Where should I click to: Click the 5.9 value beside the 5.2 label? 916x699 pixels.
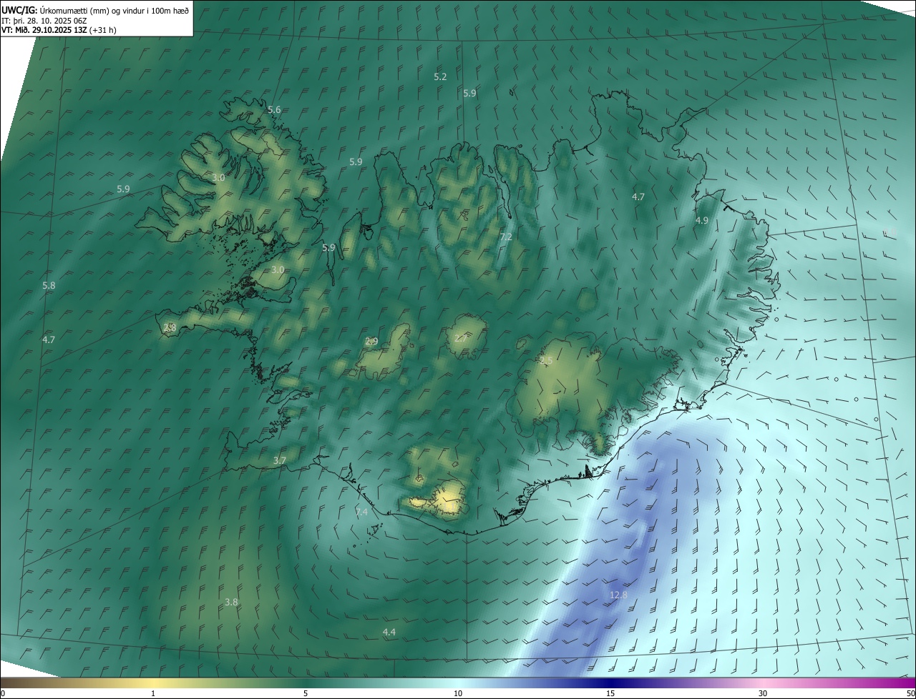pos(469,93)
